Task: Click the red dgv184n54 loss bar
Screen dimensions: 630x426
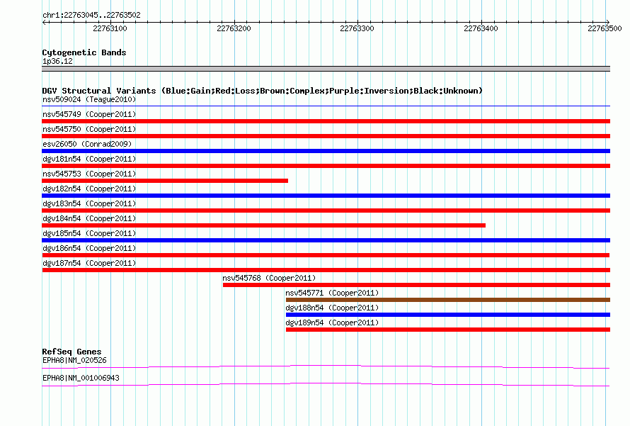Action: click(263, 225)
